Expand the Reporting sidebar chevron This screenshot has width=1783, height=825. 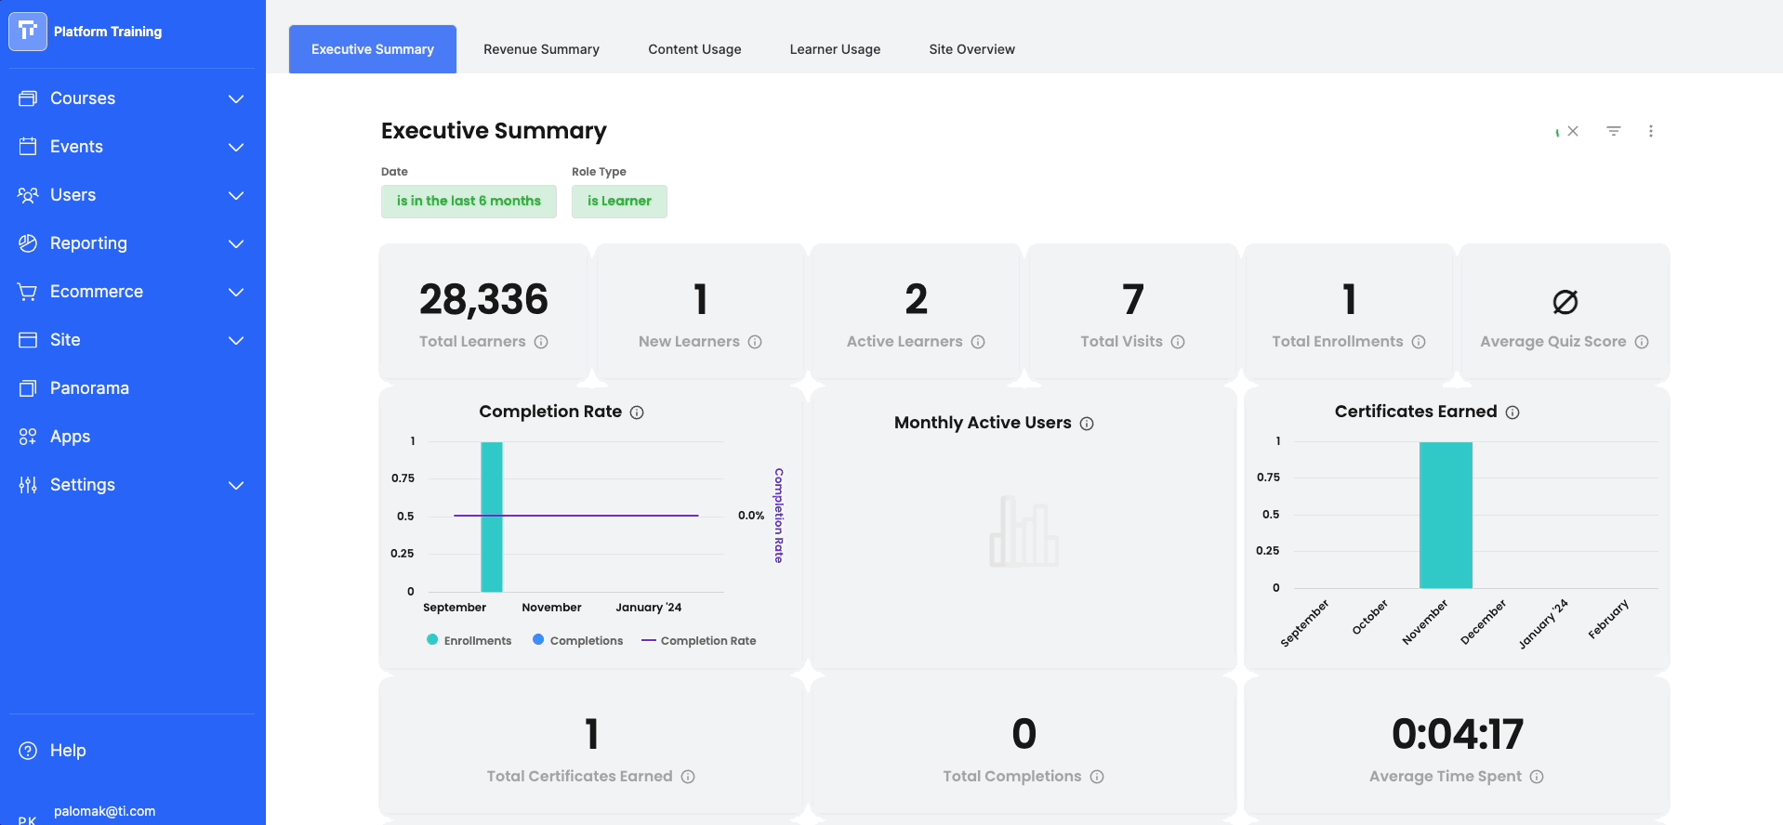click(x=236, y=243)
